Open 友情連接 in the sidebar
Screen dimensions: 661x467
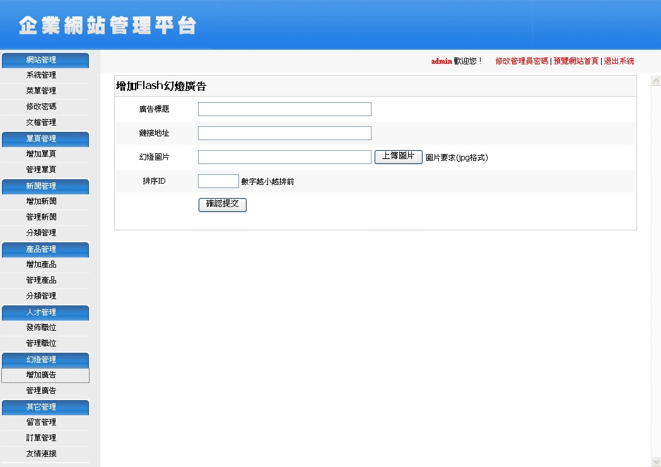tap(41, 454)
